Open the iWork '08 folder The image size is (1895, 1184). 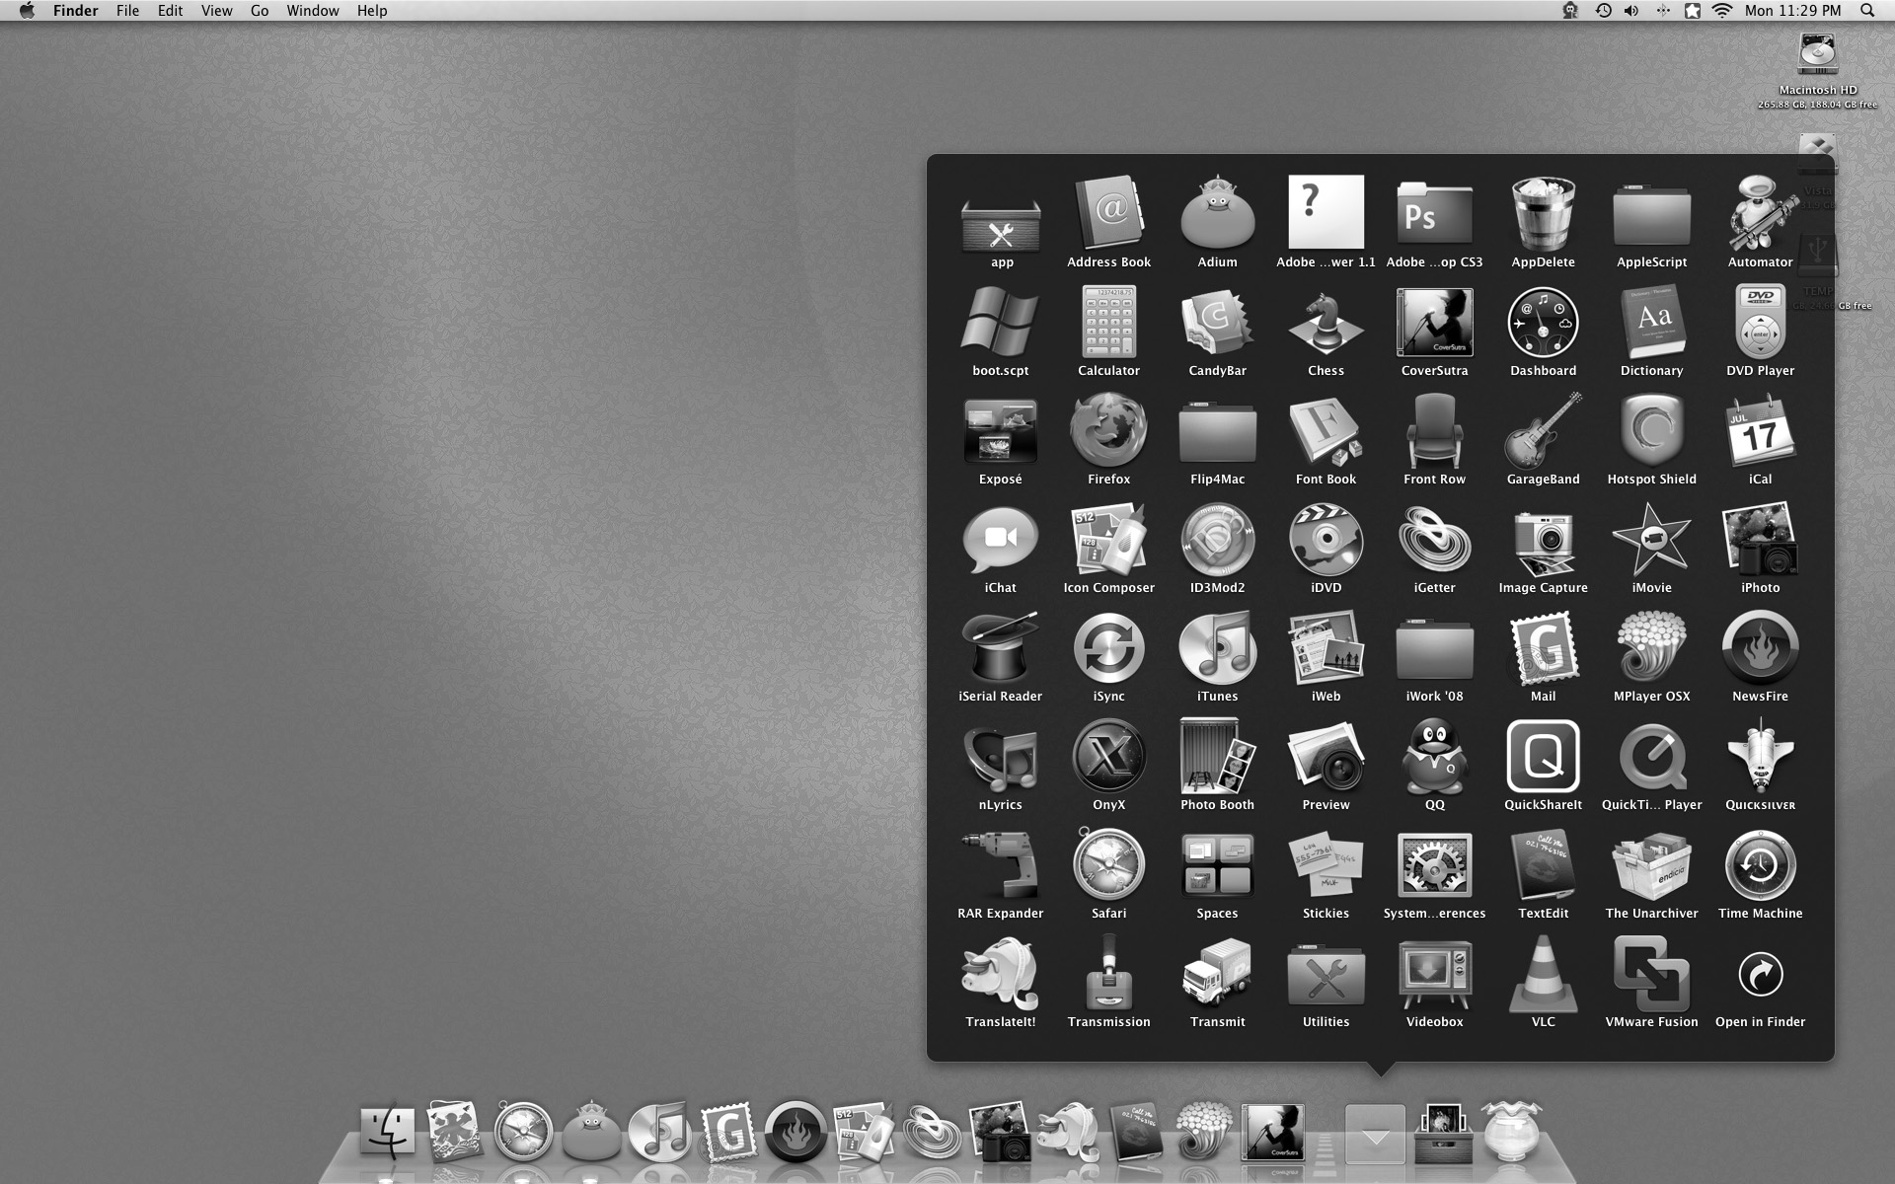pos(1434,649)
